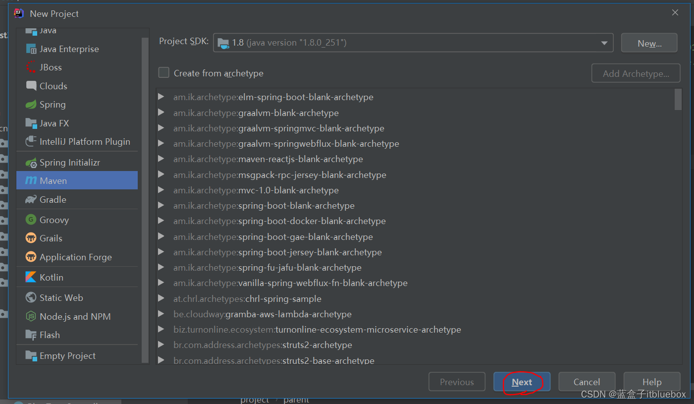694x404 pixels.
Task: Click the disabled Previous button
Action: click(x=457, y=382)
